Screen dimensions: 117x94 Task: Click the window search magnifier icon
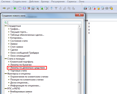pyautogui.click(x=37, y=8)
